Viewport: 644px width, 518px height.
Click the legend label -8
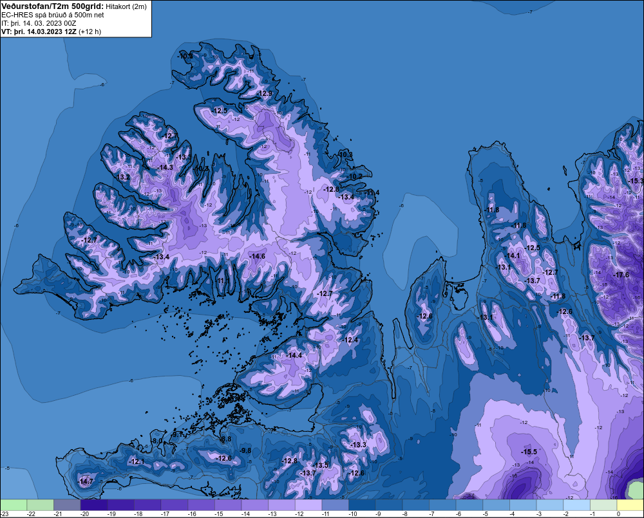[x=406, y=514]
